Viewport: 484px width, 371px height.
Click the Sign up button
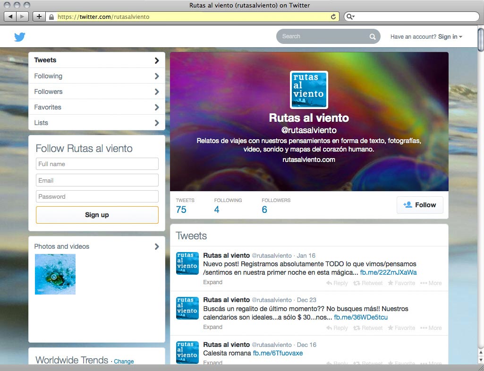[x=97, y=215]
